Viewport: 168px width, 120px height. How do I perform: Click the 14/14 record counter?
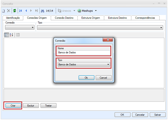[50, 11]
